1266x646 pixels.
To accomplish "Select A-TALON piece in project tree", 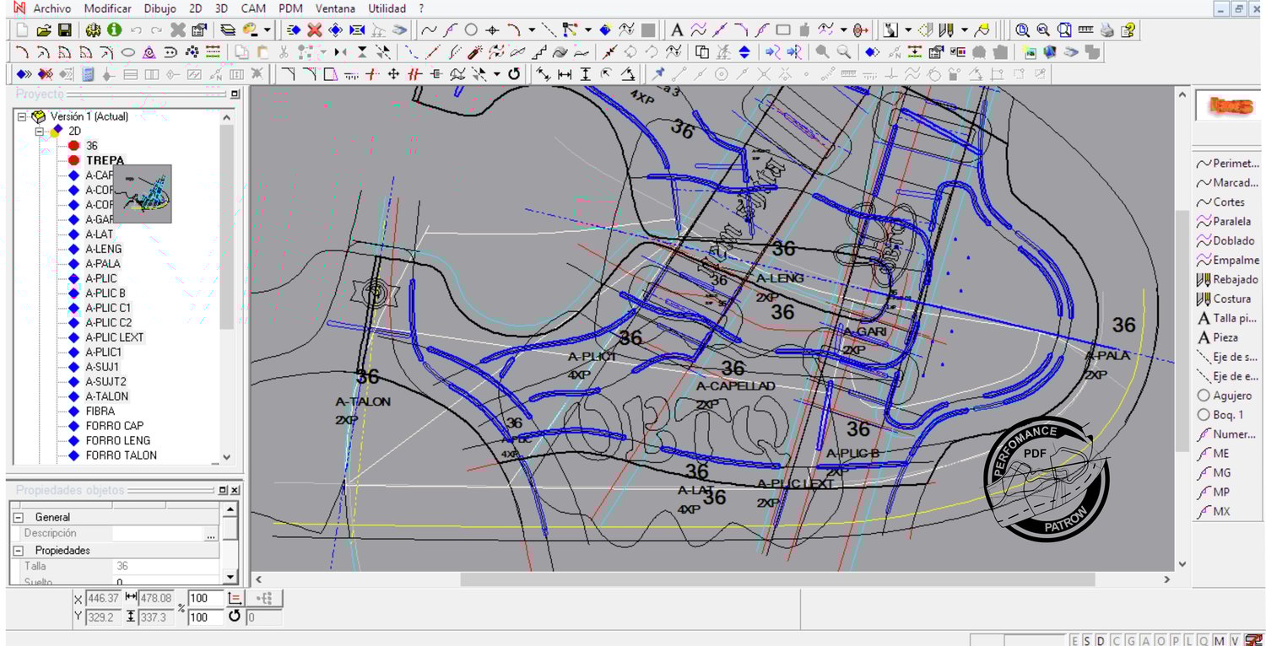I will pyautogui.click(x=106, y=396).
